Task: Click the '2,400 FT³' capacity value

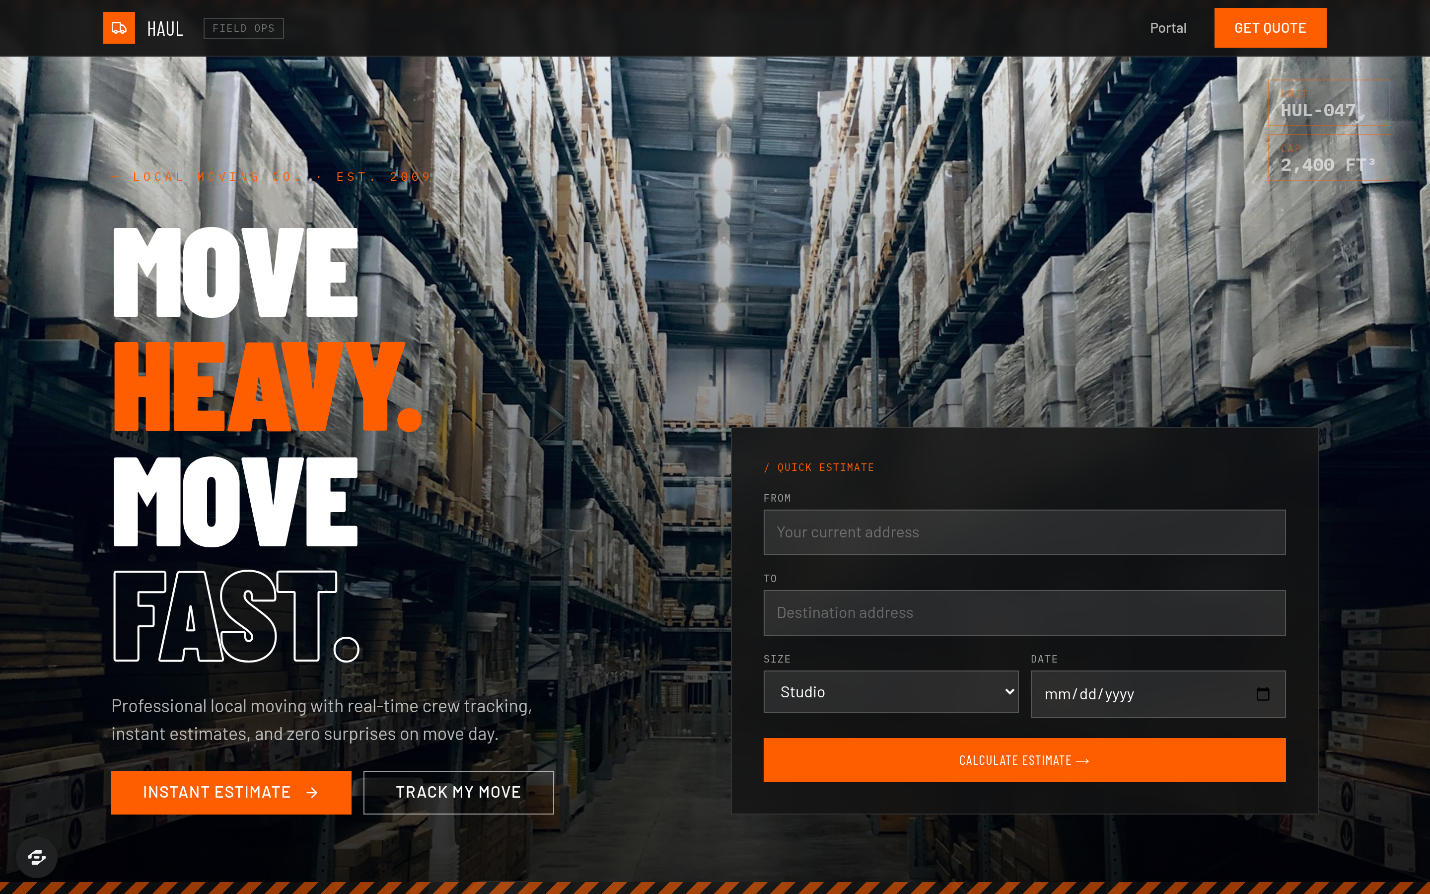Action: [x=1328, y=164]
